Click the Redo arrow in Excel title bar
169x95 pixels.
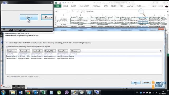[68, 3]
